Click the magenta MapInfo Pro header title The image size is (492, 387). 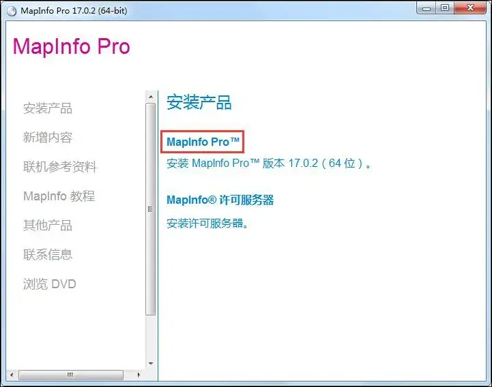72,46
